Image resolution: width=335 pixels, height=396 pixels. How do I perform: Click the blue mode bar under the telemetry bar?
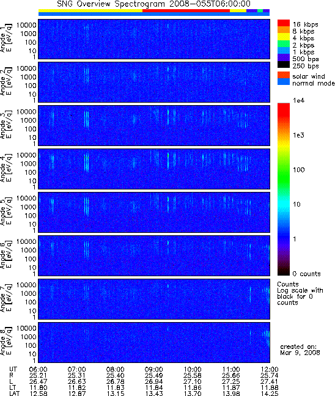tap(154, 14)
